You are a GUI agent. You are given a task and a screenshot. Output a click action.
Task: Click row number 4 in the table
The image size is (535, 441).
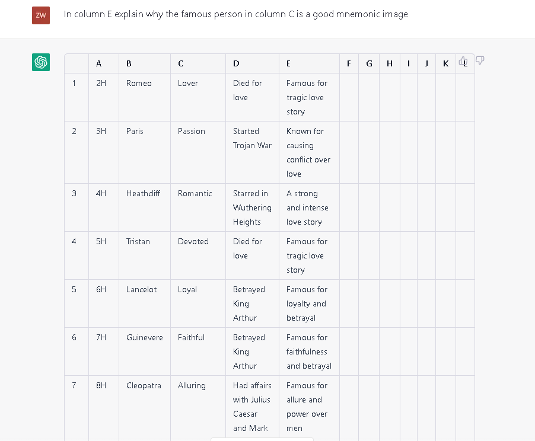point(74,242)
